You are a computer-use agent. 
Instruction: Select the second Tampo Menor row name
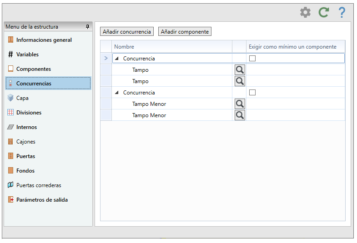[x=149, y=115]
